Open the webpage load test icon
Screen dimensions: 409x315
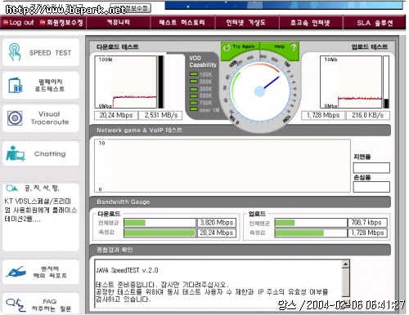coord(15,86)
